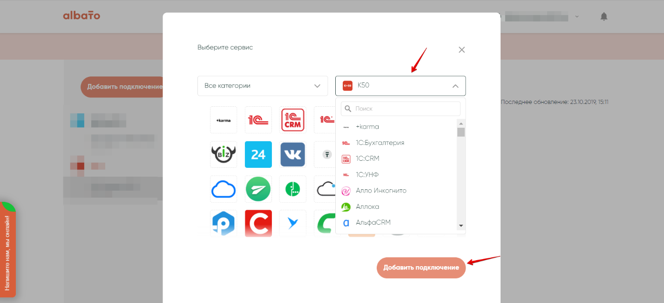Select the VK logo tile
Viewport: 664px width, 303px height.
293,154
